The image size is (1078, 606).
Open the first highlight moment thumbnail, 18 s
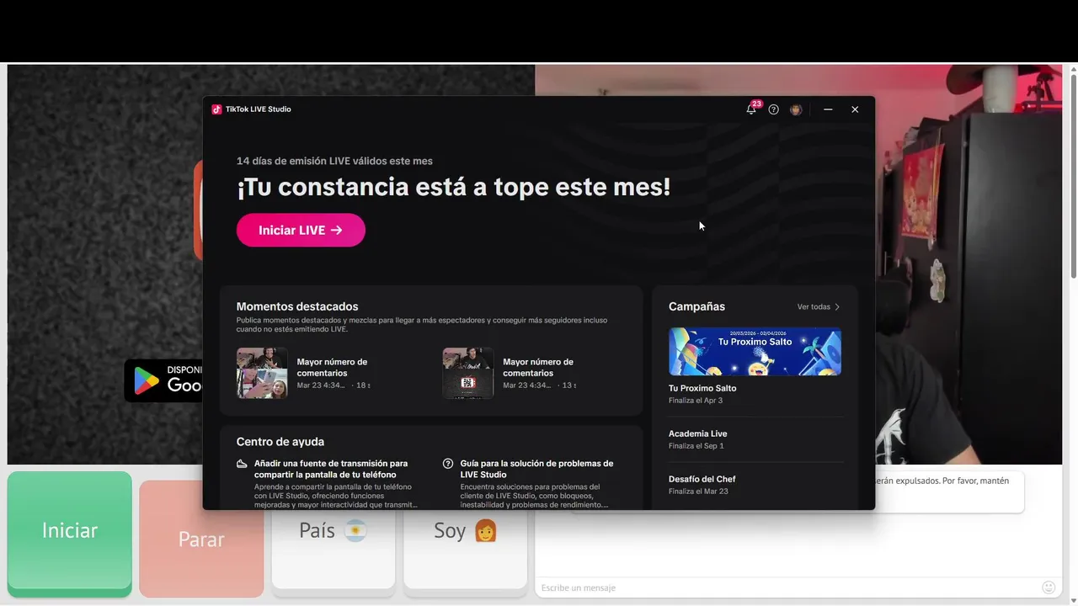(262, 373)
